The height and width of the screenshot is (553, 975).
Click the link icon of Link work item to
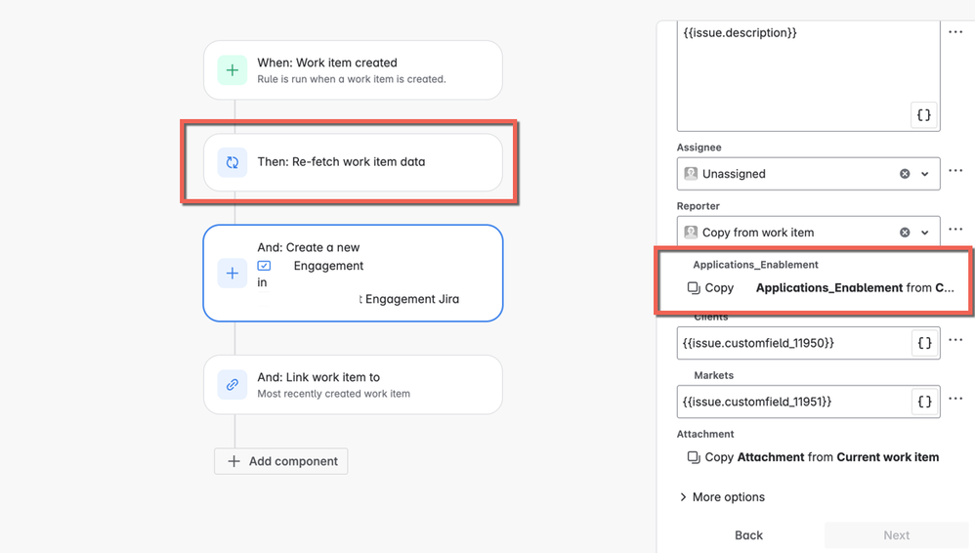(232, 384)
